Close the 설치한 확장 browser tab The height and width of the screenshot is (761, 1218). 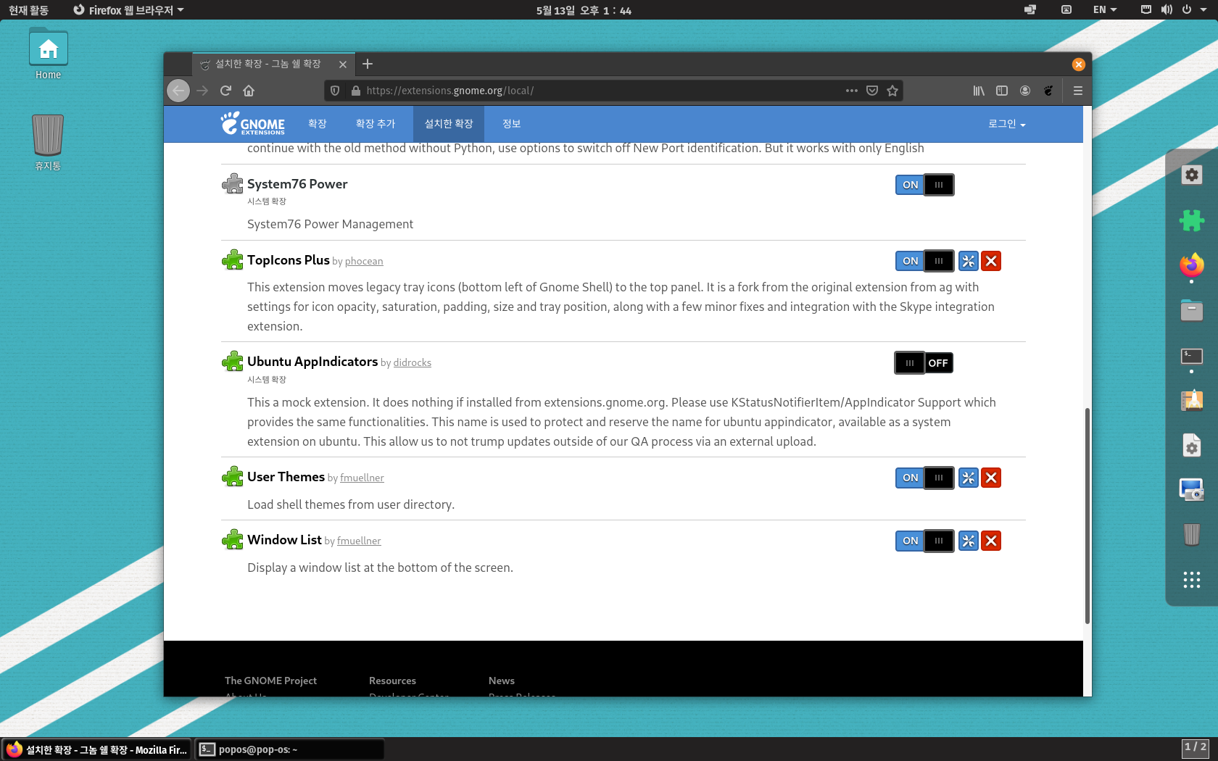coord(343,65)
